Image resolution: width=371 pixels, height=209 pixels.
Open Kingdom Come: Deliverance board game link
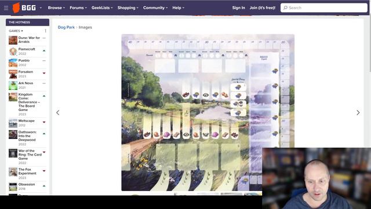29,102
